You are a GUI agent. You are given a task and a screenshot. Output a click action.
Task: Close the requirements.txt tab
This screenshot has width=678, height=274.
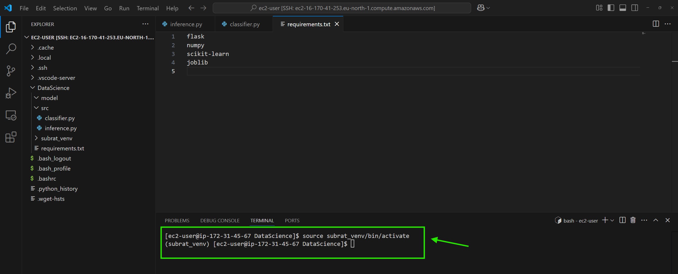tap(337, 24)
